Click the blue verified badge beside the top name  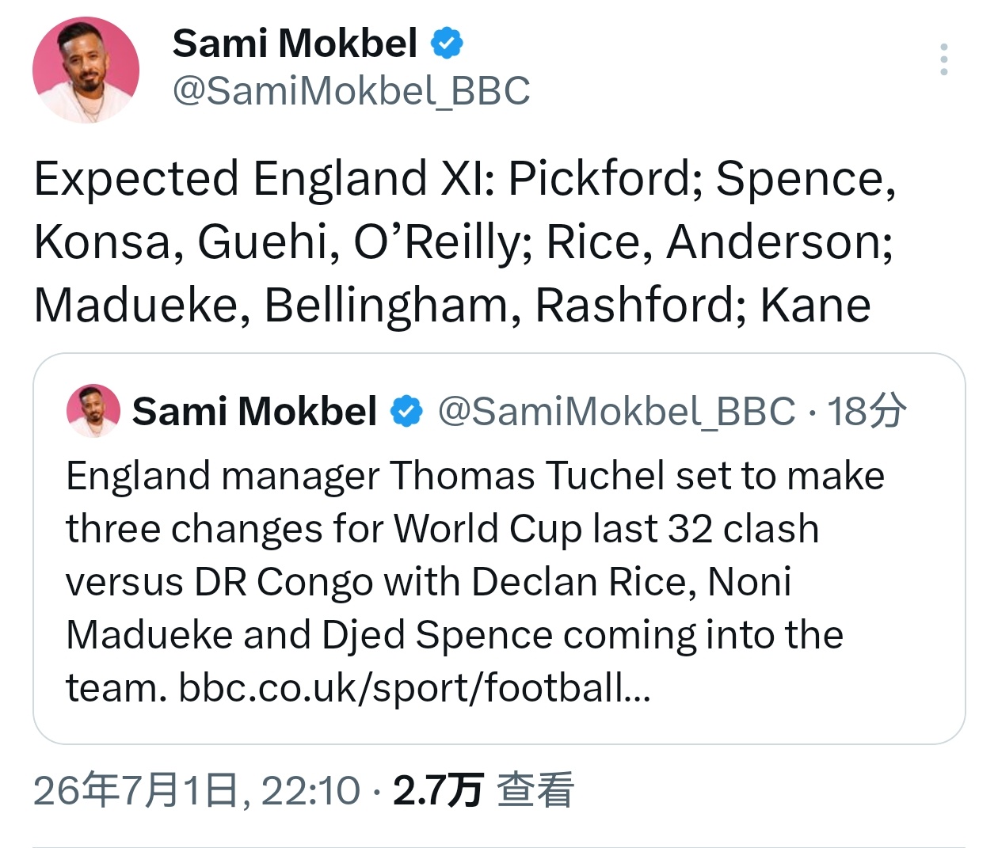(x=447, y=43)
